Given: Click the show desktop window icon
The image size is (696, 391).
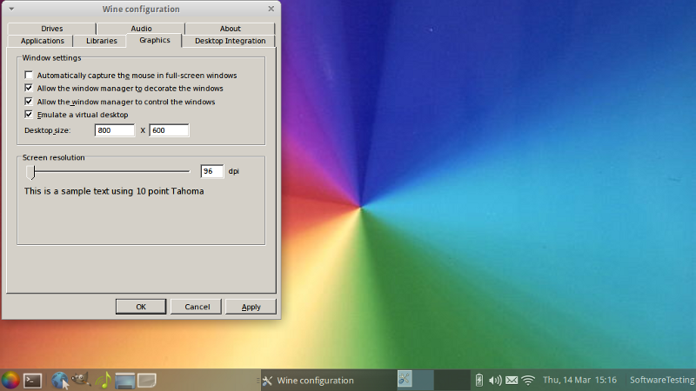Looking at the screenshot, I should pos(124,381).
